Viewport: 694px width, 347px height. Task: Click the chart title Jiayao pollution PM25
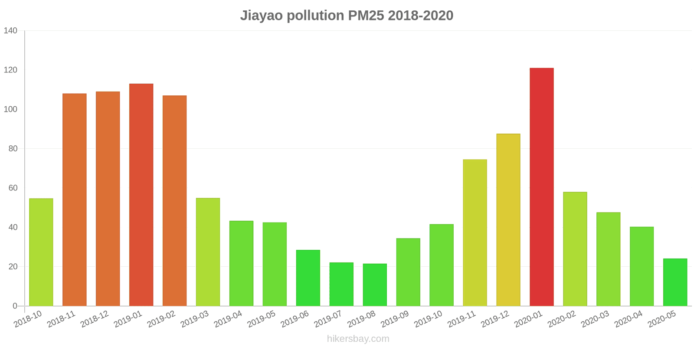(x=347, y=16)
